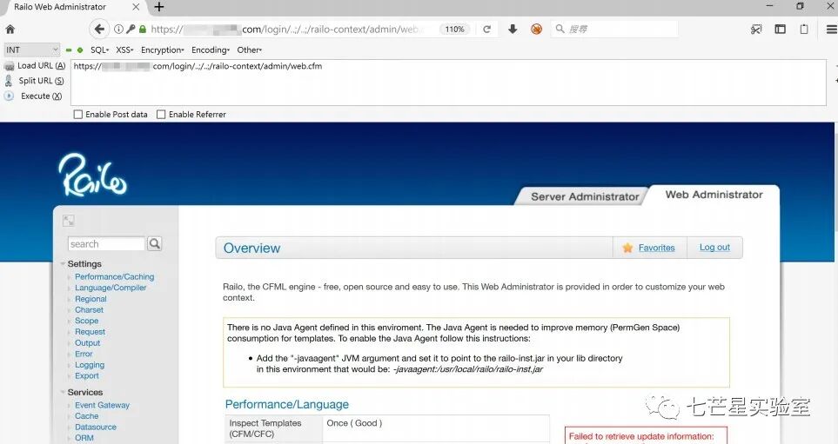
Task: Toggle the sidebar panel icon
Action: point(781,30)
